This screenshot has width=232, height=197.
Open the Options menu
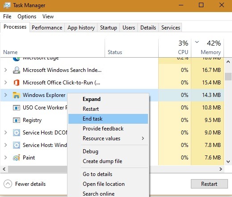(27, 17)
